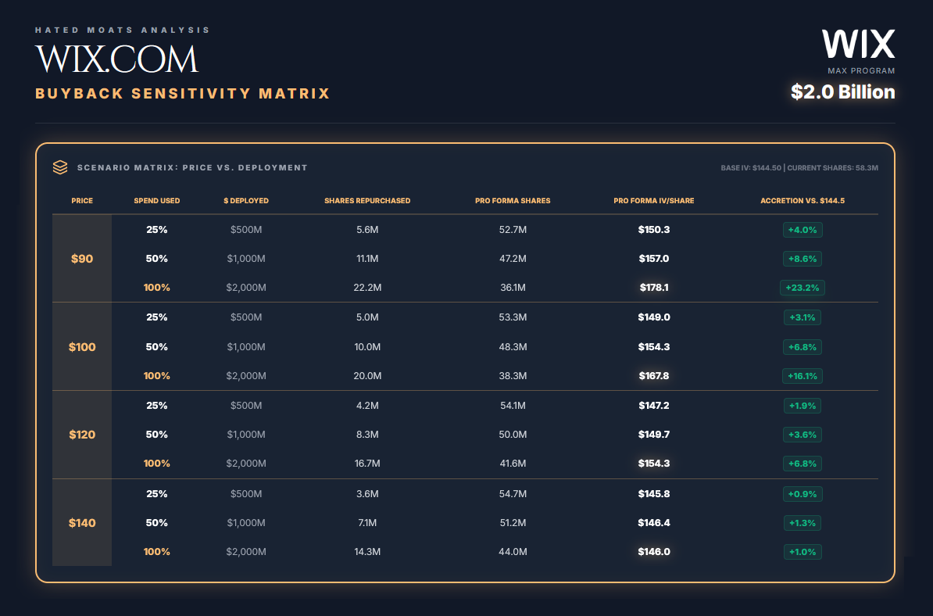Click the $2.0 Billion max program value
This screenshot has height=616, width=933.
coord(842,91)
